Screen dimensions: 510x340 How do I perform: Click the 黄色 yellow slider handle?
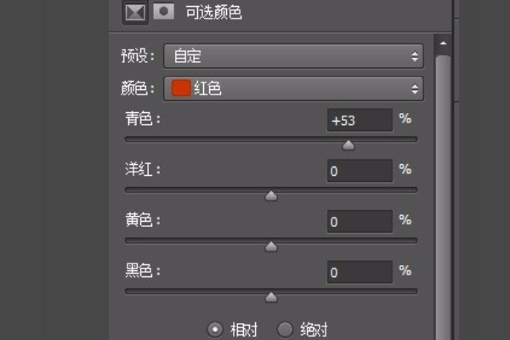pos(271,246)
